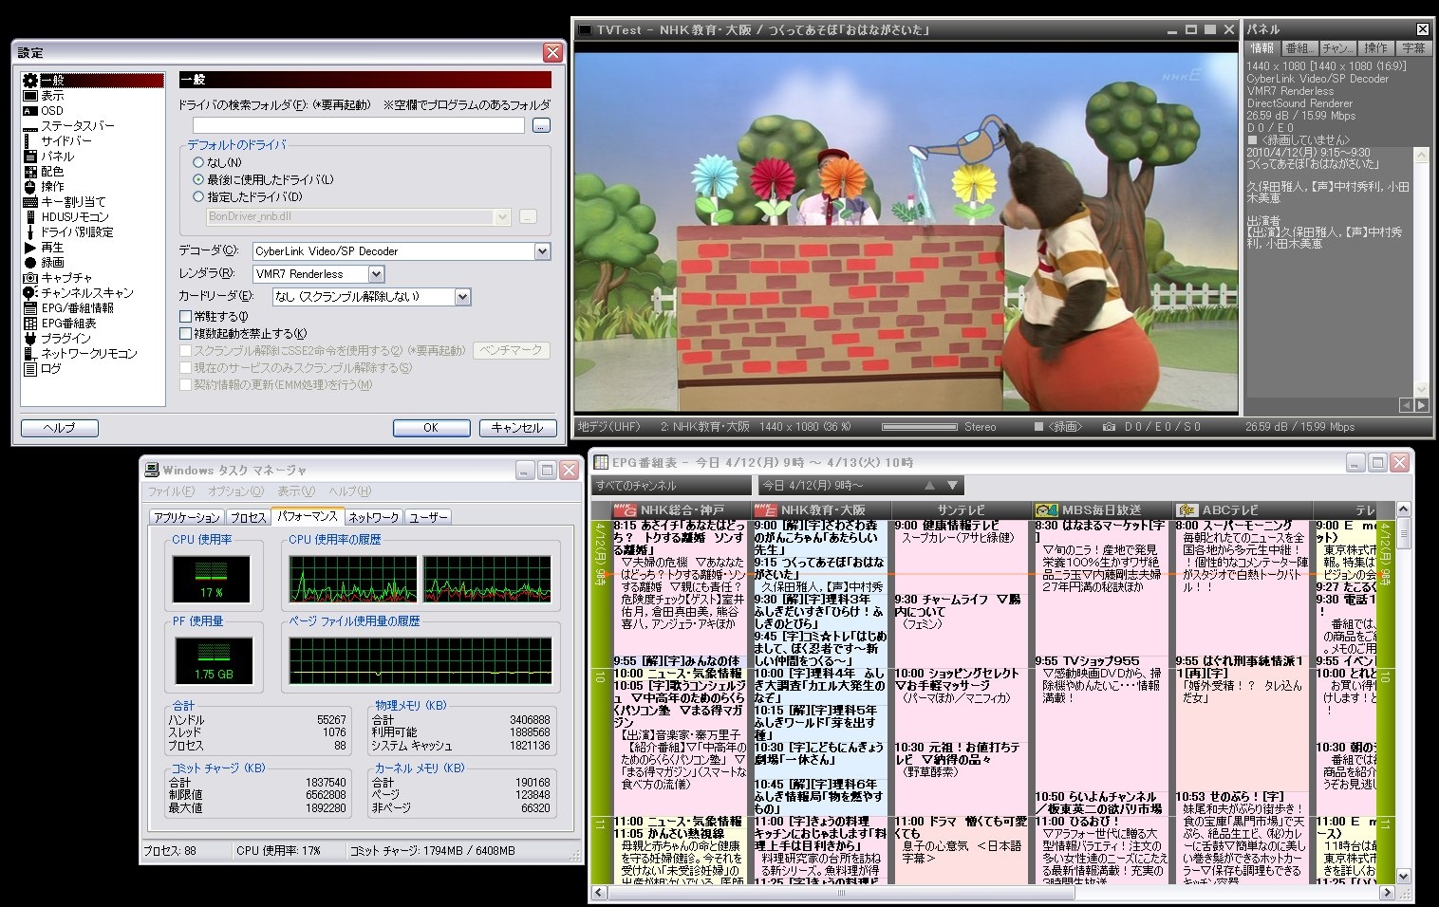Open the キャプチャ capture settings icon
The height and width of the screenshot is (907, 1439).
pyautogui.click(x=30, y=278)
